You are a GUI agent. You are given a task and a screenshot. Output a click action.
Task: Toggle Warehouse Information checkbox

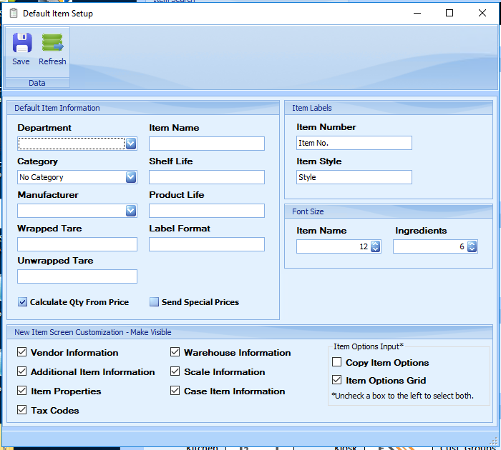(175, 352)
